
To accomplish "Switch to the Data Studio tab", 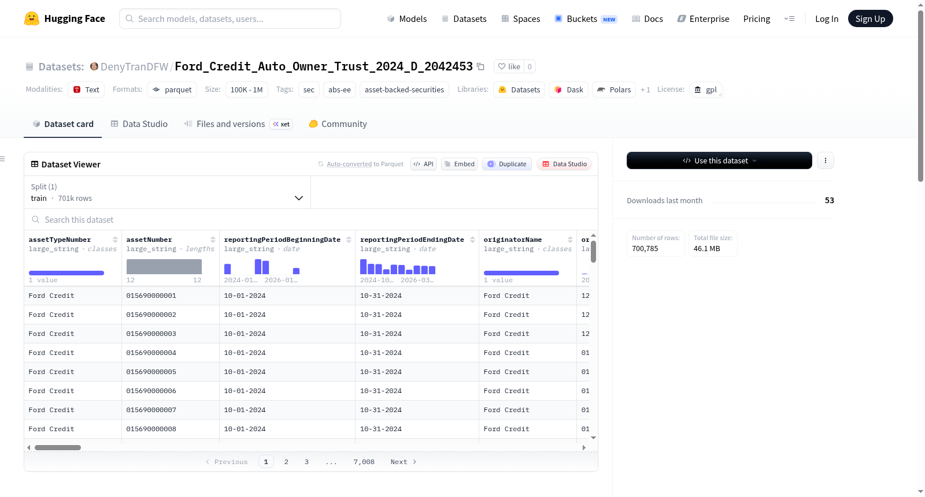I will click(139, 124).
